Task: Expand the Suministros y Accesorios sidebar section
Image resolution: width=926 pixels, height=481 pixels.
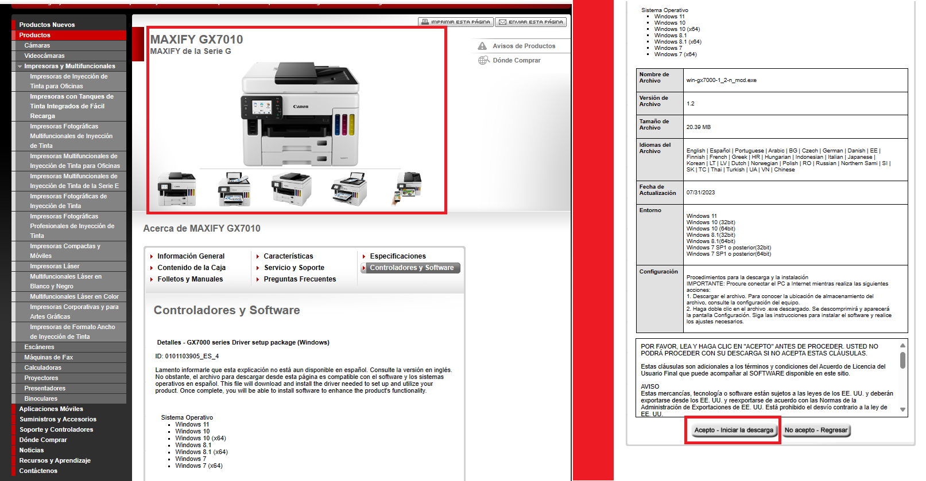Action: [57, 419]
